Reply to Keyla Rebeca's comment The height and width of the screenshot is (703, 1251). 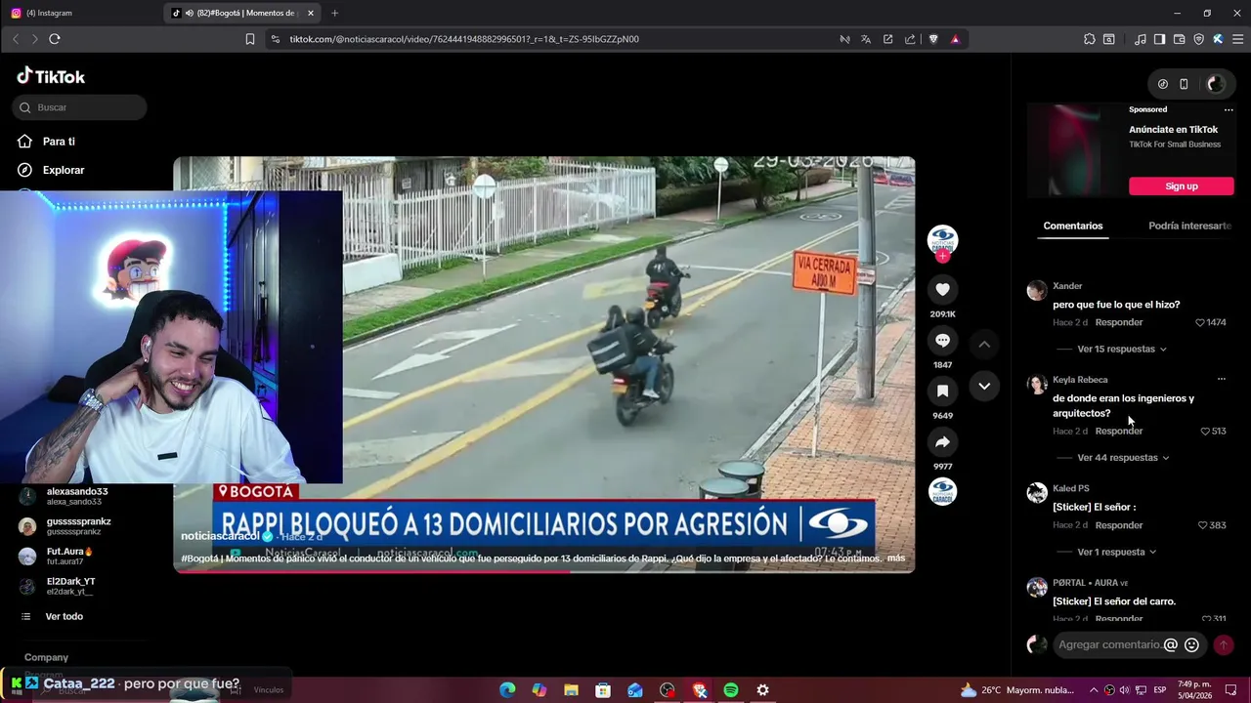1118,432
